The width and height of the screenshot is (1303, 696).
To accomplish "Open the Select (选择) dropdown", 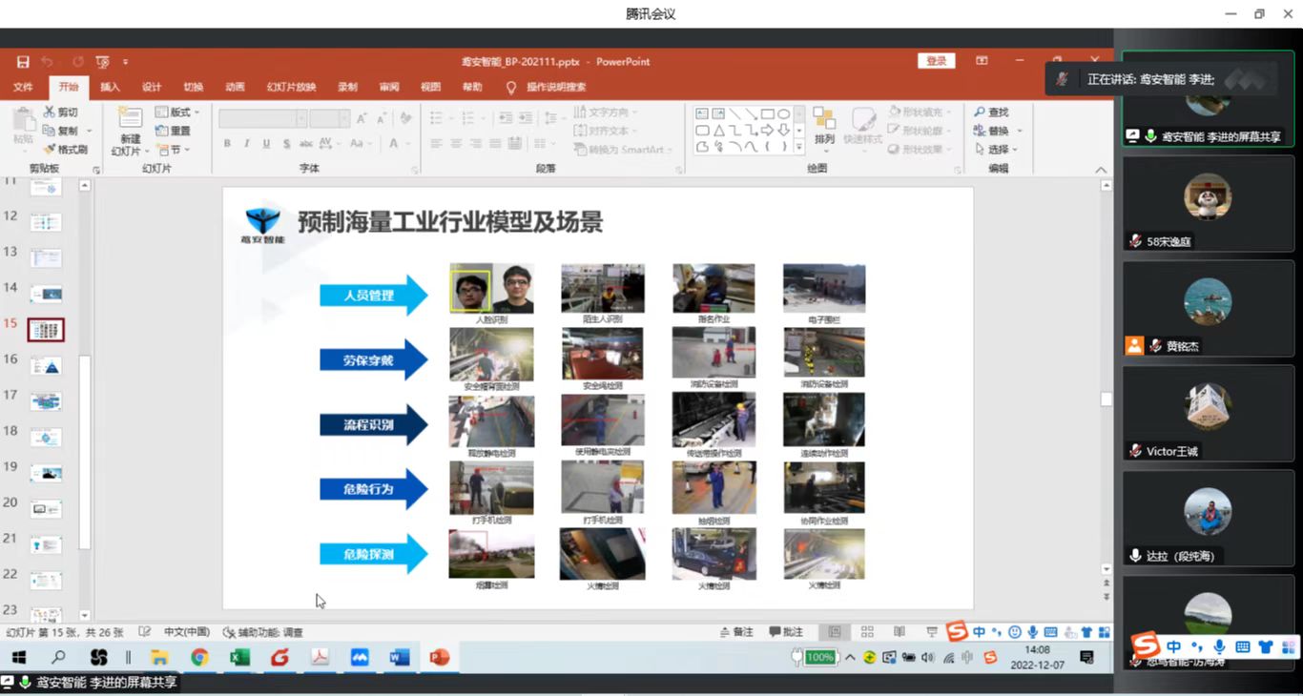I will point(998,150).
